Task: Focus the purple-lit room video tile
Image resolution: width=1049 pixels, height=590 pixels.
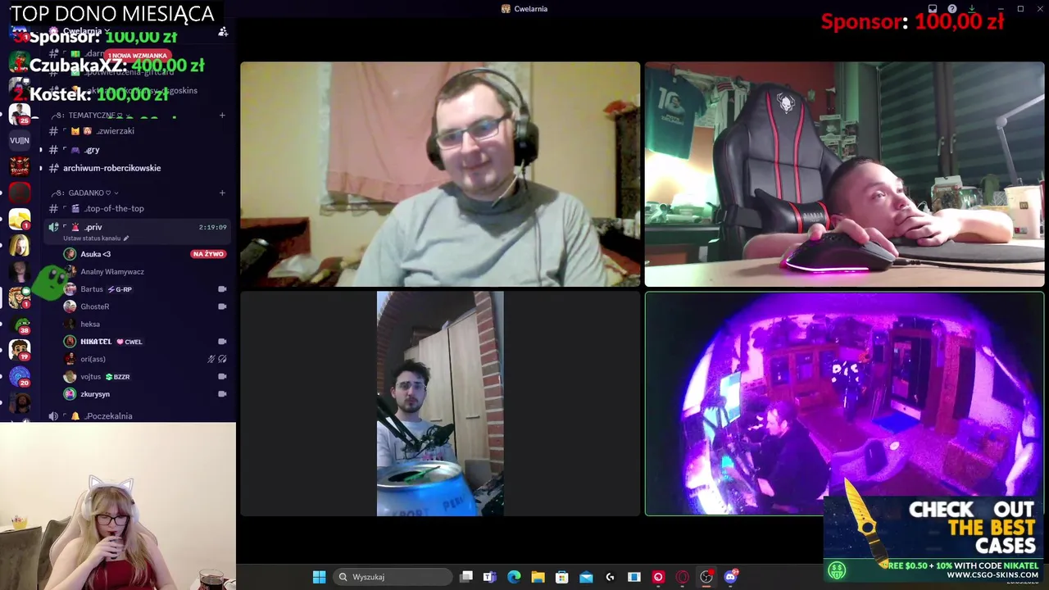Action: (x=844, y=404)
